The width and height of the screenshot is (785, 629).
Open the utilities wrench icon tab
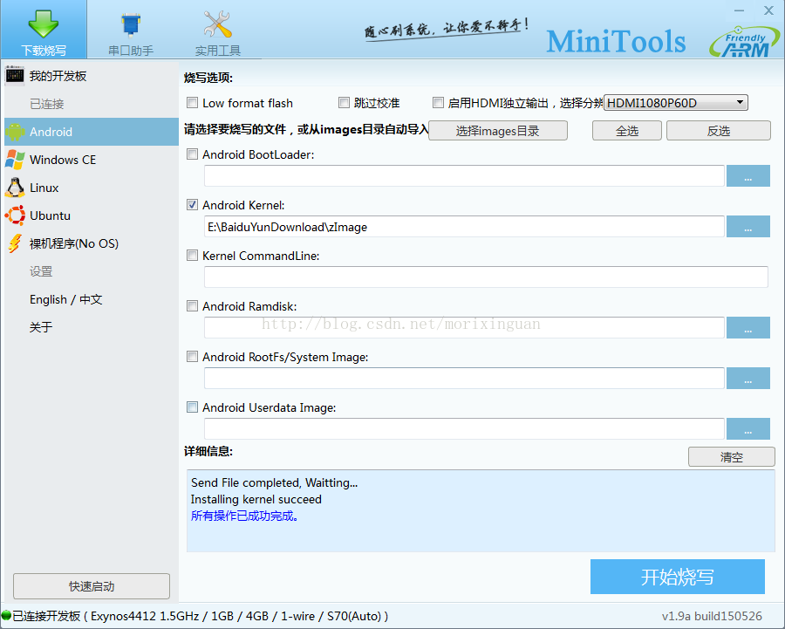click(217, 24)
